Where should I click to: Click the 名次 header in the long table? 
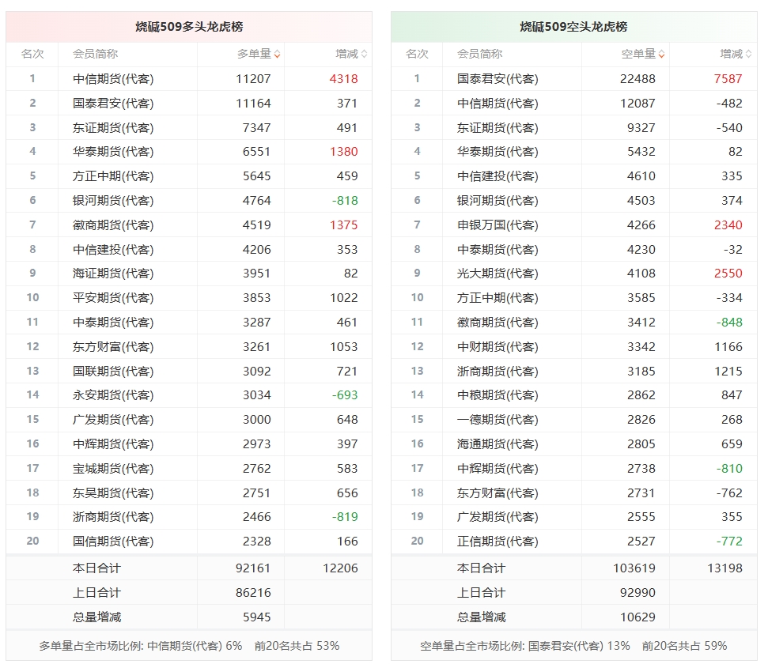[32, 54]
